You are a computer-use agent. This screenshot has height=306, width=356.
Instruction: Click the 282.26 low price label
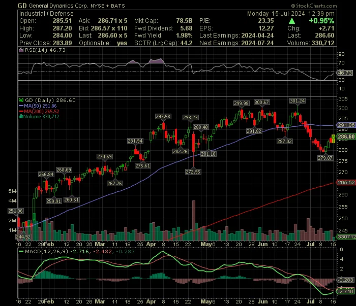click(180, 151)
